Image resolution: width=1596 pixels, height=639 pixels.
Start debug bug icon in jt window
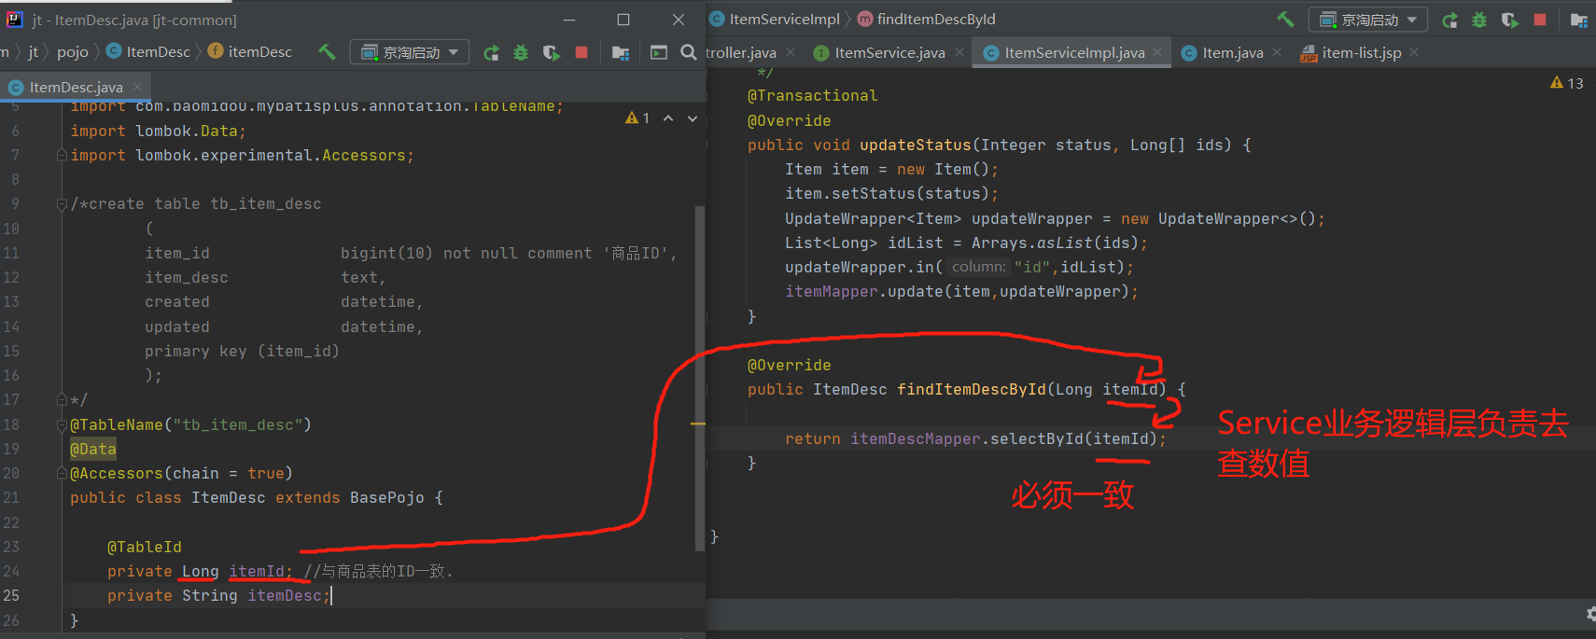(521, 52)
